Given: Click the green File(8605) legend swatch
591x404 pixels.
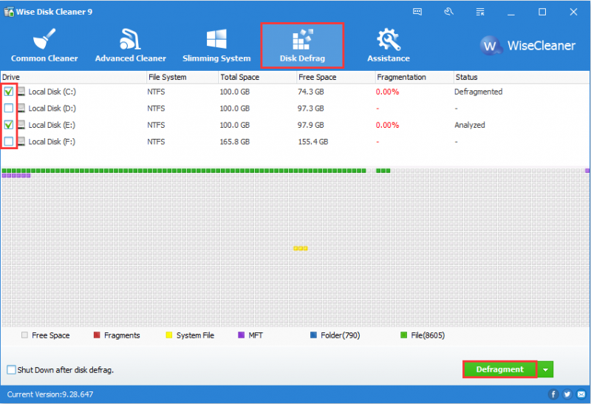Looking at the screenshot, I should click(403, 335).
